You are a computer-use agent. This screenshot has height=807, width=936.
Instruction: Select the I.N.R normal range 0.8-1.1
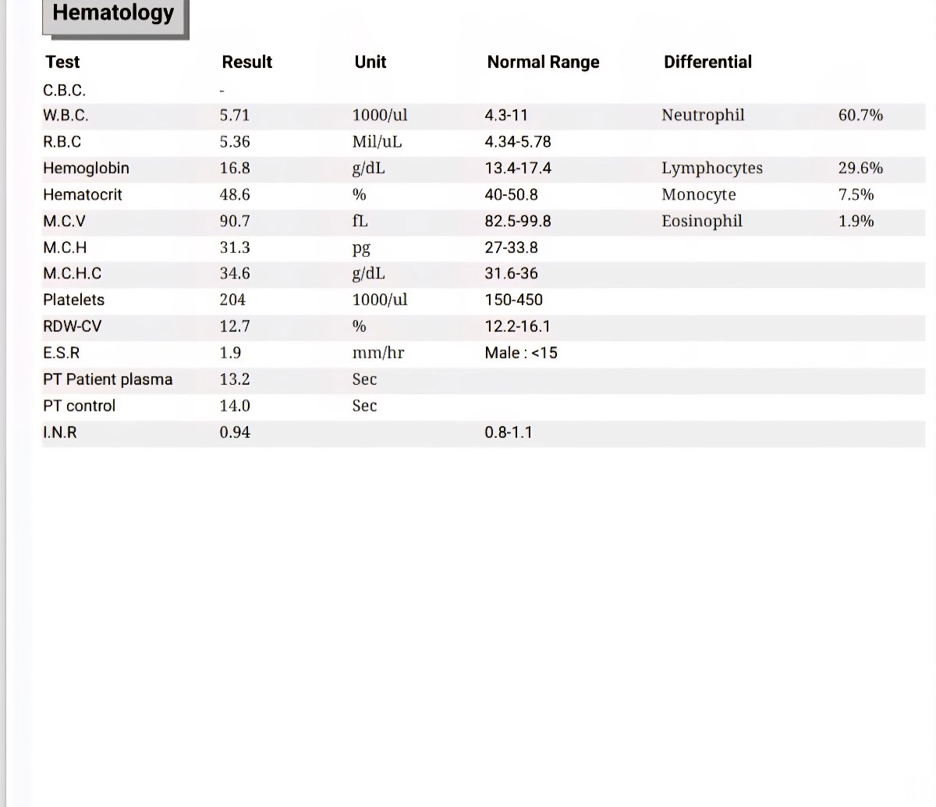click(x=509, y=432)
